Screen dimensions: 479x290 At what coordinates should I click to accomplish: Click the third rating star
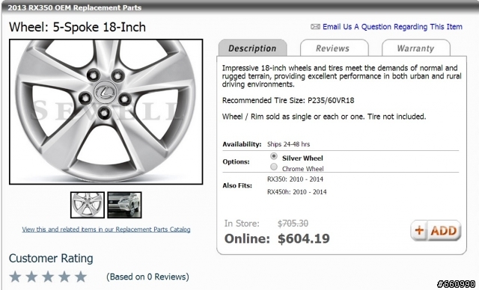[x=48, y=277]
